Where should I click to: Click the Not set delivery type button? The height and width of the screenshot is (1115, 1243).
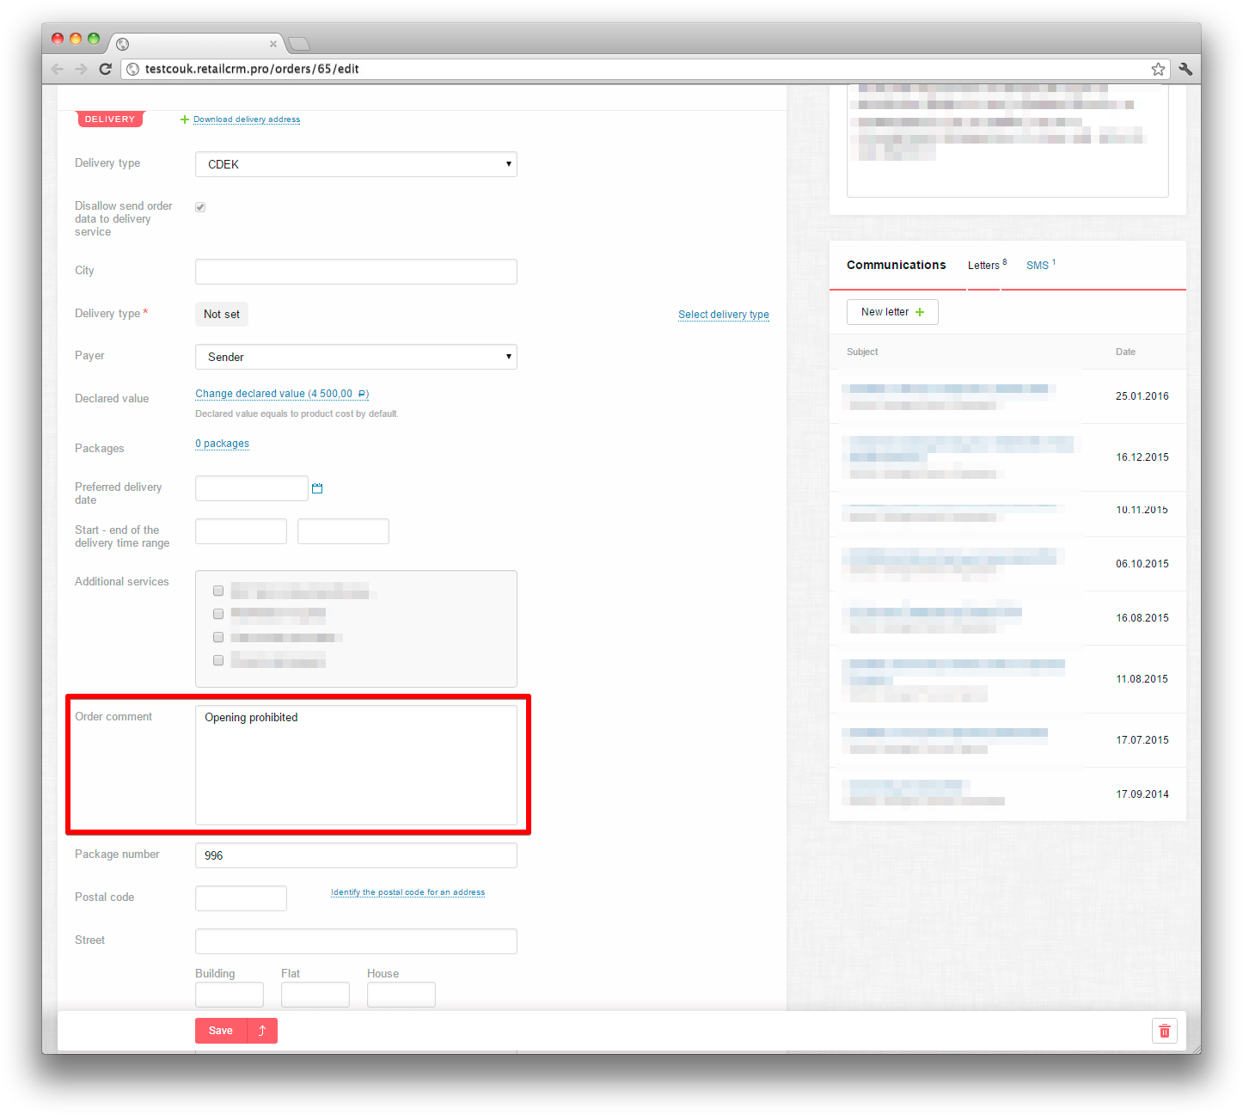[222, 315]
